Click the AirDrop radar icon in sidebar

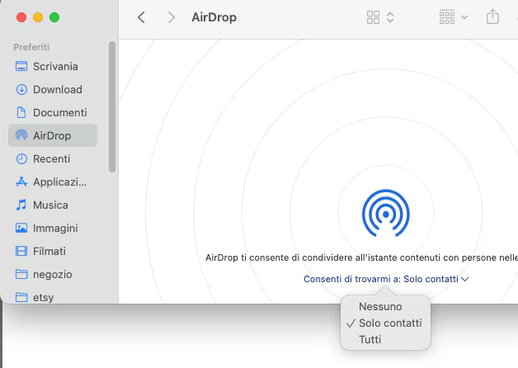click(x=21, y=135)
